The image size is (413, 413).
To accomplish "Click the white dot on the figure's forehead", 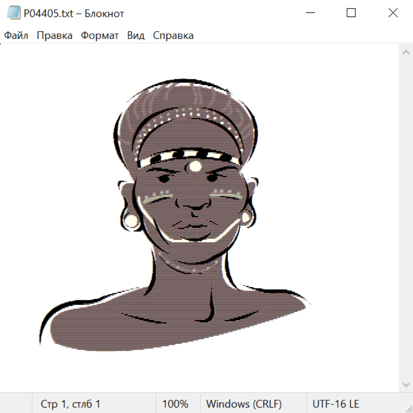I will tap(195, 166).
